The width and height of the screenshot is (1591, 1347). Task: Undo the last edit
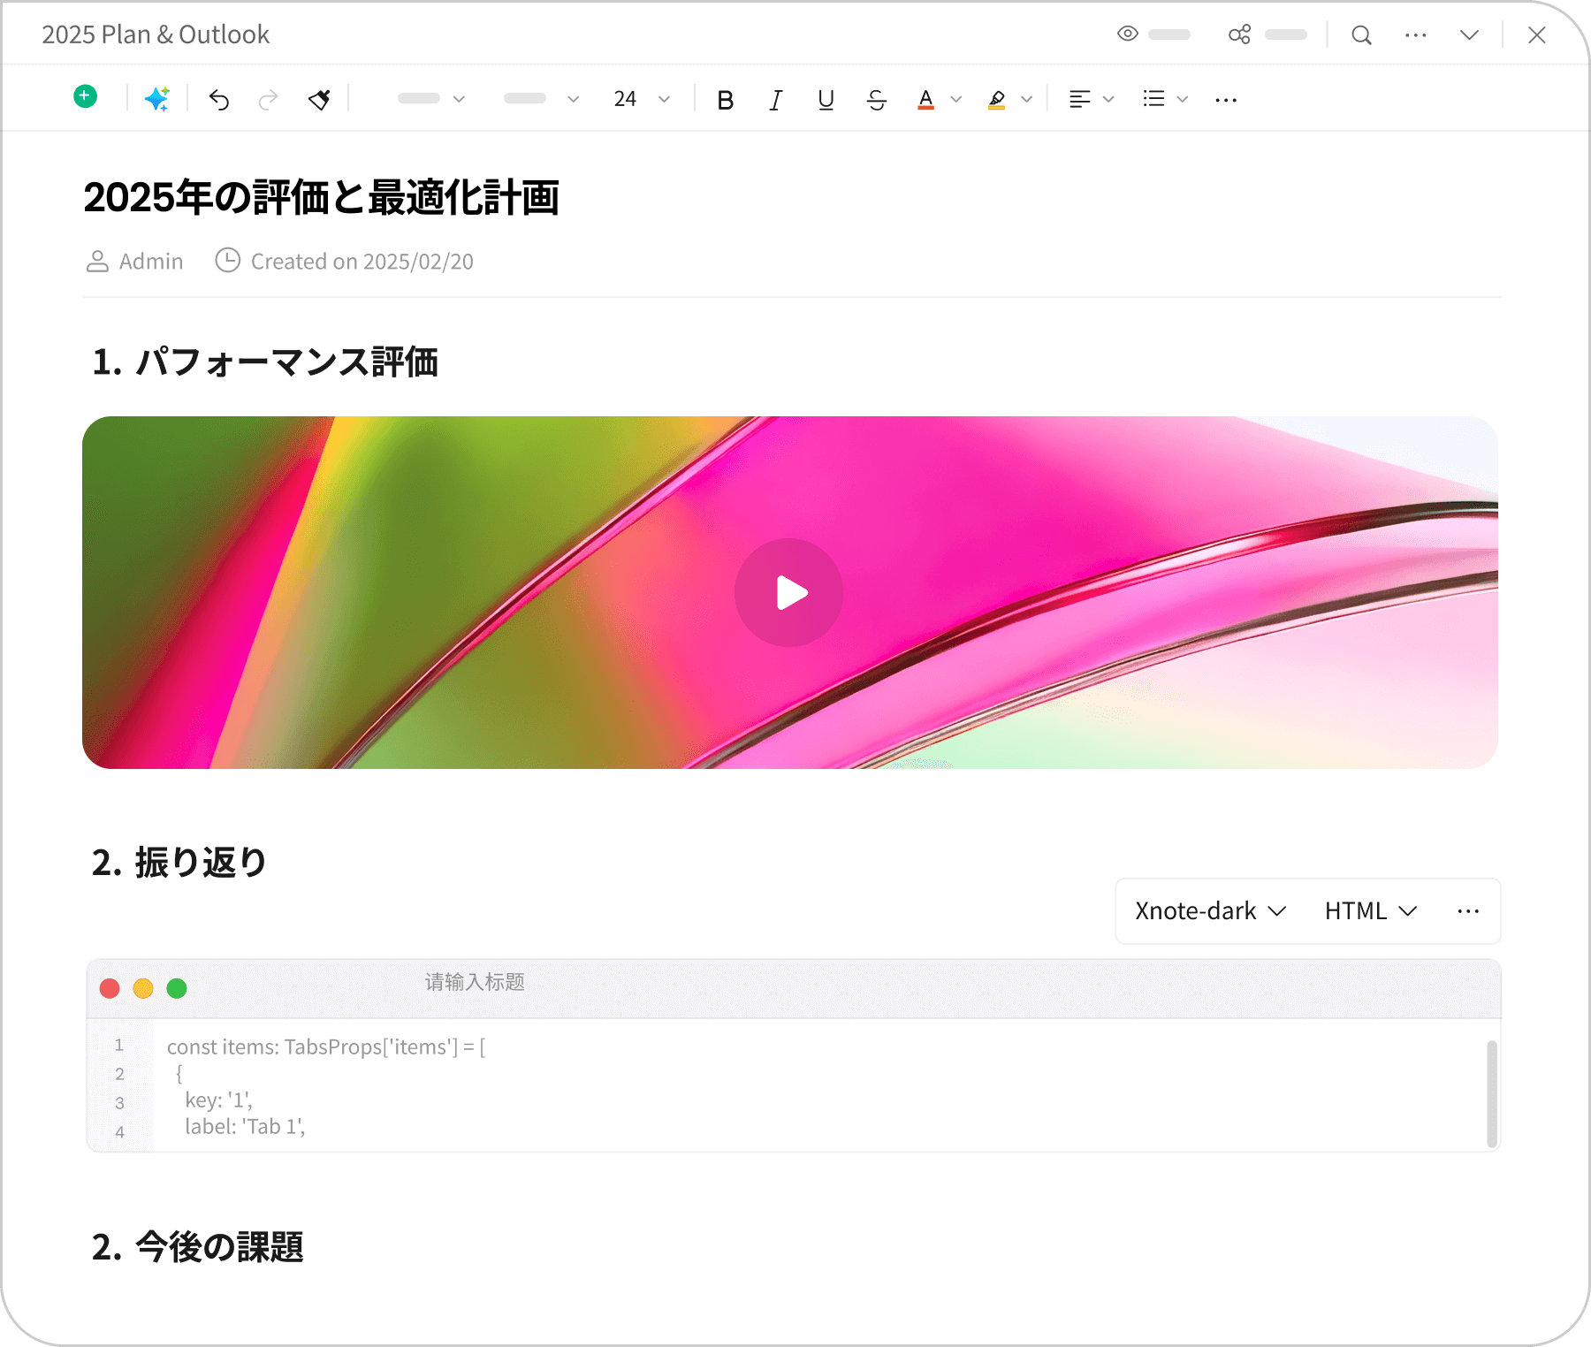click(219, 100)
